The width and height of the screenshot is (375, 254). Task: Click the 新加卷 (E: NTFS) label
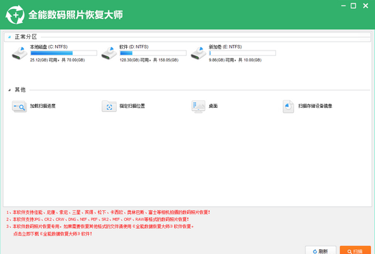pos(225,47)
